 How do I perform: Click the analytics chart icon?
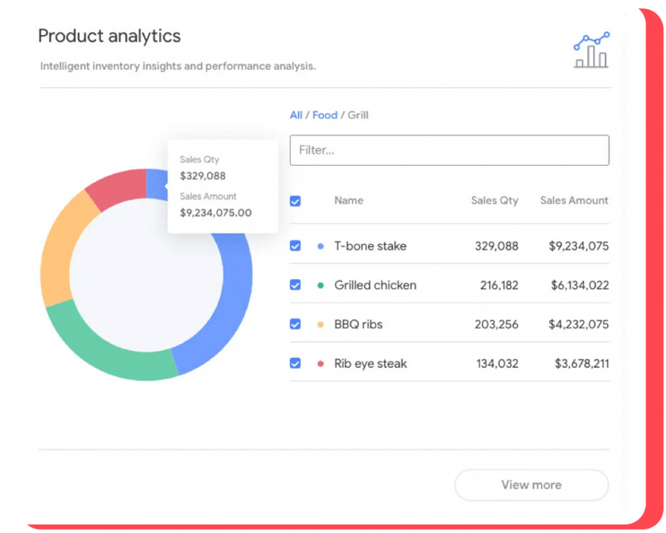pyautogui.click(x=591, y=50)
